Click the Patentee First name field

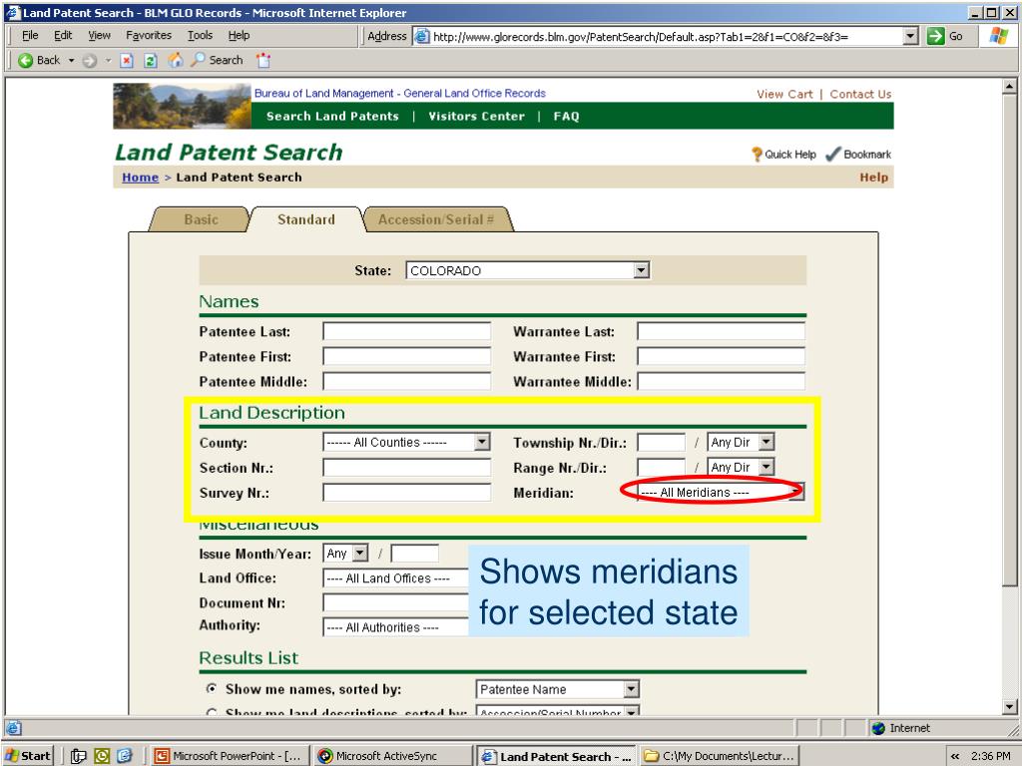407,356
